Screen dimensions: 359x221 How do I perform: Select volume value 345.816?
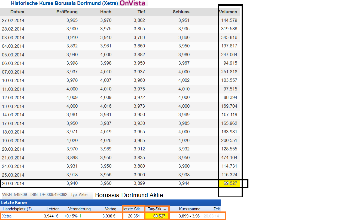[229, 37]
